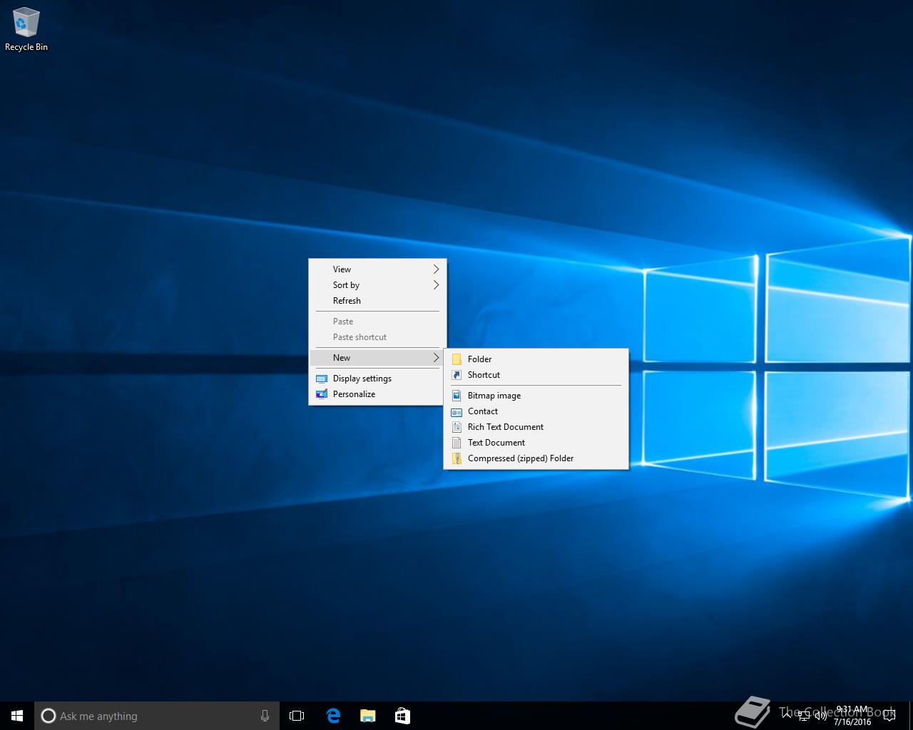The width and height of the screenshot is (913, 730).
Task: Expand the Sort by submenu arrow
Action: [436, 285]
